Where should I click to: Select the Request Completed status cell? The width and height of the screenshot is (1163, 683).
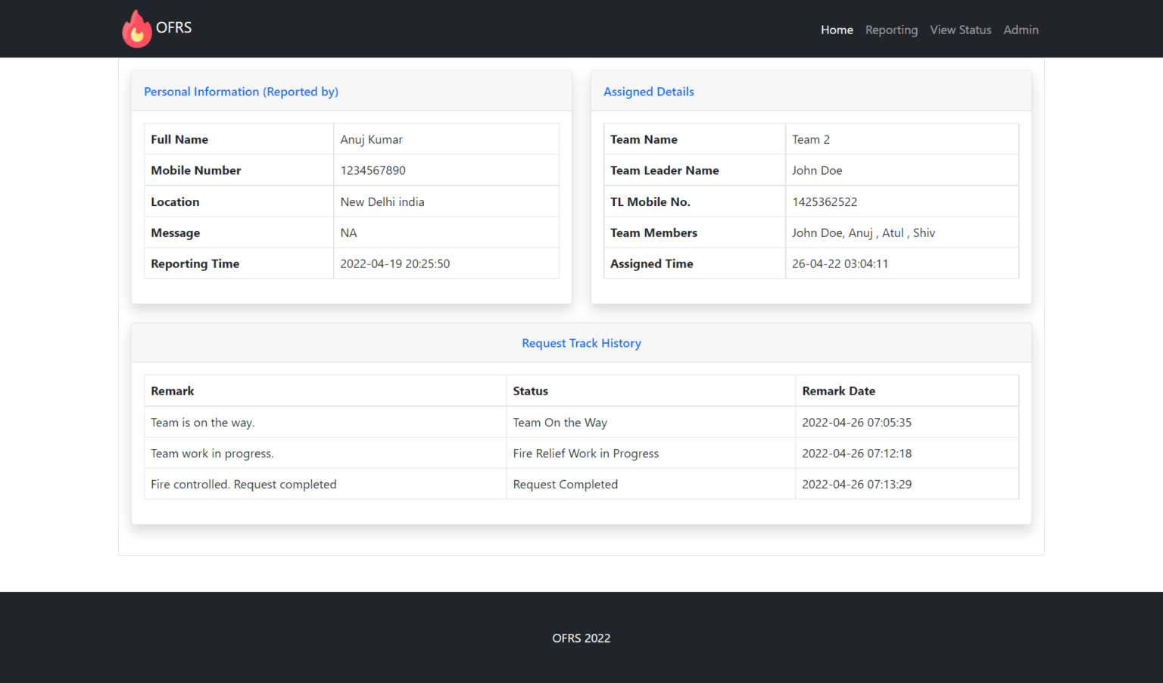click(x=565, y=484)
